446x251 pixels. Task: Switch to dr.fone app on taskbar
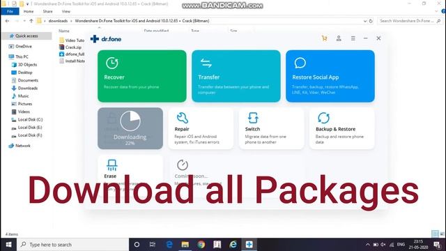click(249, 245)
